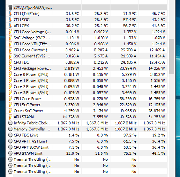Image resolution: width=180 pixels, height=177 pixels.
Task: Click the vertical scrollbar thumb
Action: pyautogui.click(x=171, y=57)
